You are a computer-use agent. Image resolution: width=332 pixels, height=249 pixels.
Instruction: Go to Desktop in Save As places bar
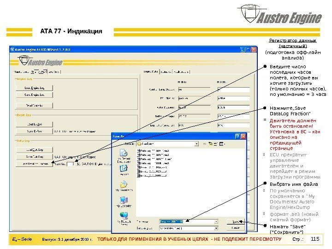(x=124, y=170)
